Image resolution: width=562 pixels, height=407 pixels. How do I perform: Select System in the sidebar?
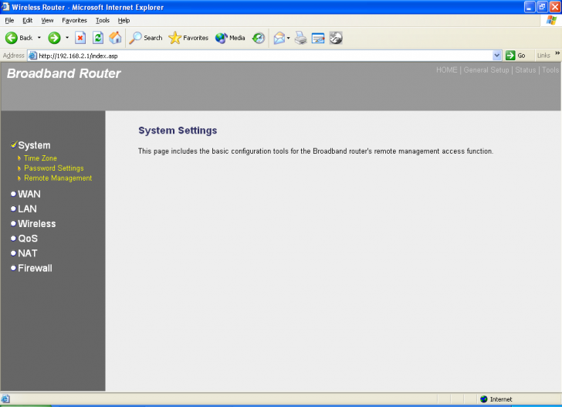[34, 145]
